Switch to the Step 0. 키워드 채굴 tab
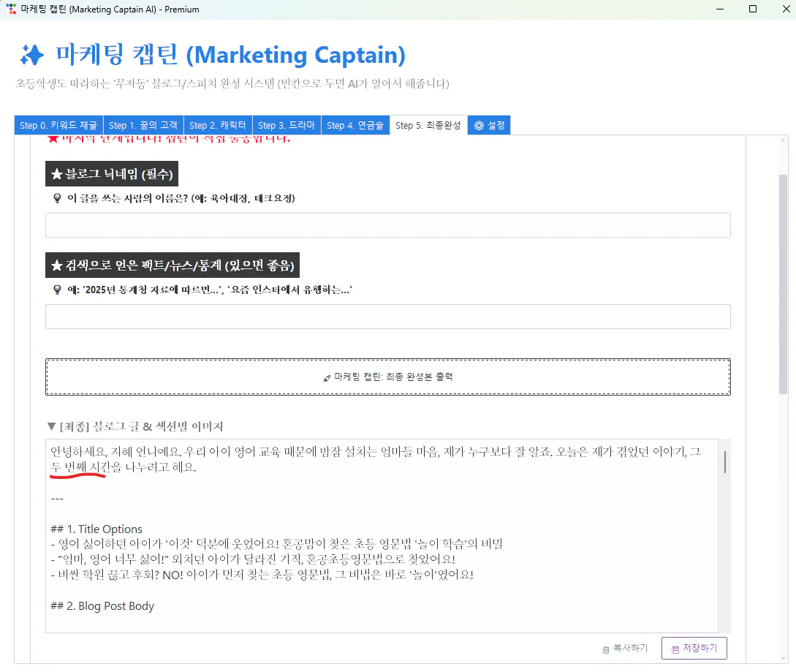This screenshot has height=672, width=796. [x=57, y=125]
